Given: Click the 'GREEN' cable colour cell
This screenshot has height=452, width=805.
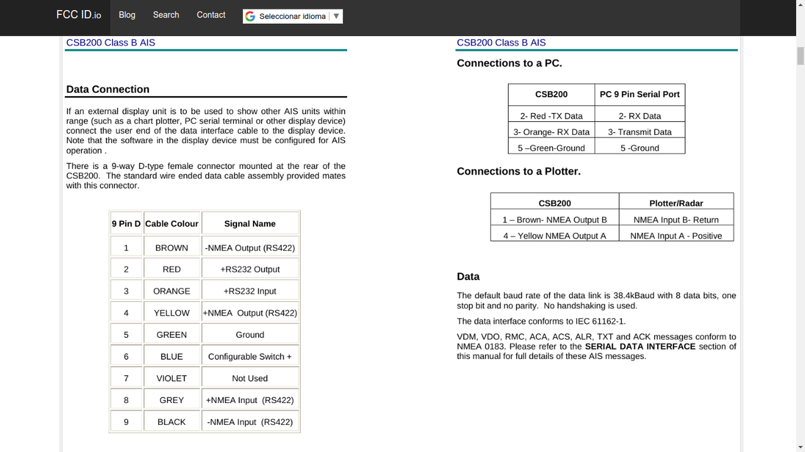Looking at the screenshot, I should (x=172, y=335).
